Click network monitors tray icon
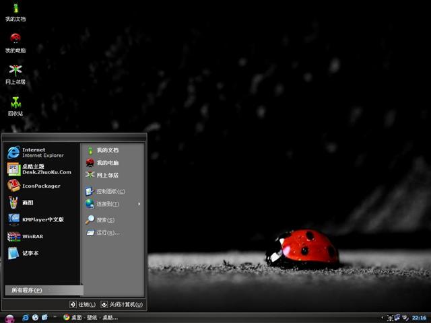431x323 pixels. click(x=397, y=318)
